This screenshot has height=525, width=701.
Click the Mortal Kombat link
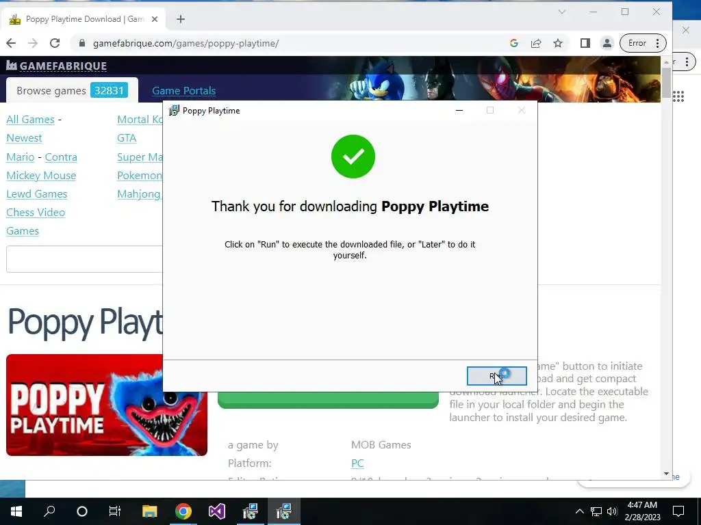click(x=140, y=120)
